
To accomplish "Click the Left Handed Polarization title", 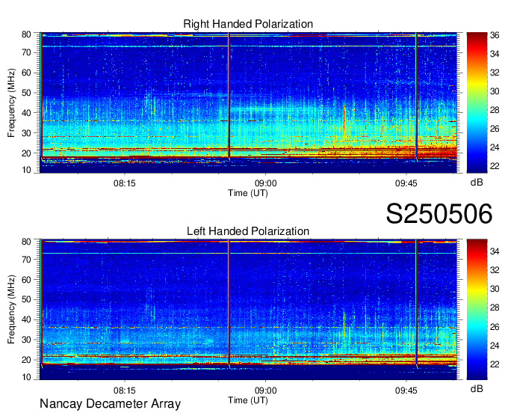I will click(248, 231).
